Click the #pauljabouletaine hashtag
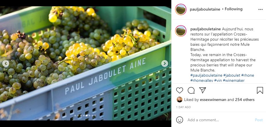Screen dimensions: 266x127 coord(206,76)
